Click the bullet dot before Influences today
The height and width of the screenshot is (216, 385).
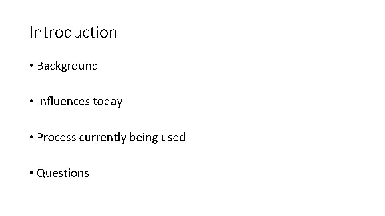tap(32, 102)
